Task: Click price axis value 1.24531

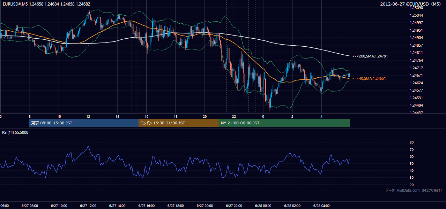Action: pyautogui.click(x=416, y=98)
